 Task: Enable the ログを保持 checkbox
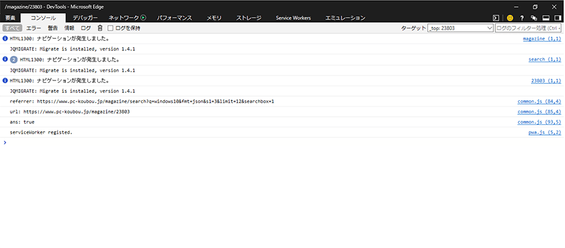(110, 28)
